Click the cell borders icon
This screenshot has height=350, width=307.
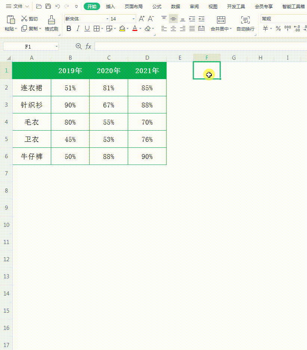pos(96,29)
